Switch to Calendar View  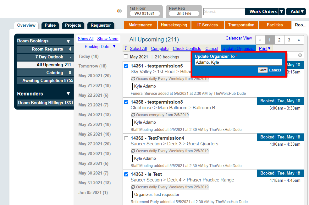click(239, 38)
